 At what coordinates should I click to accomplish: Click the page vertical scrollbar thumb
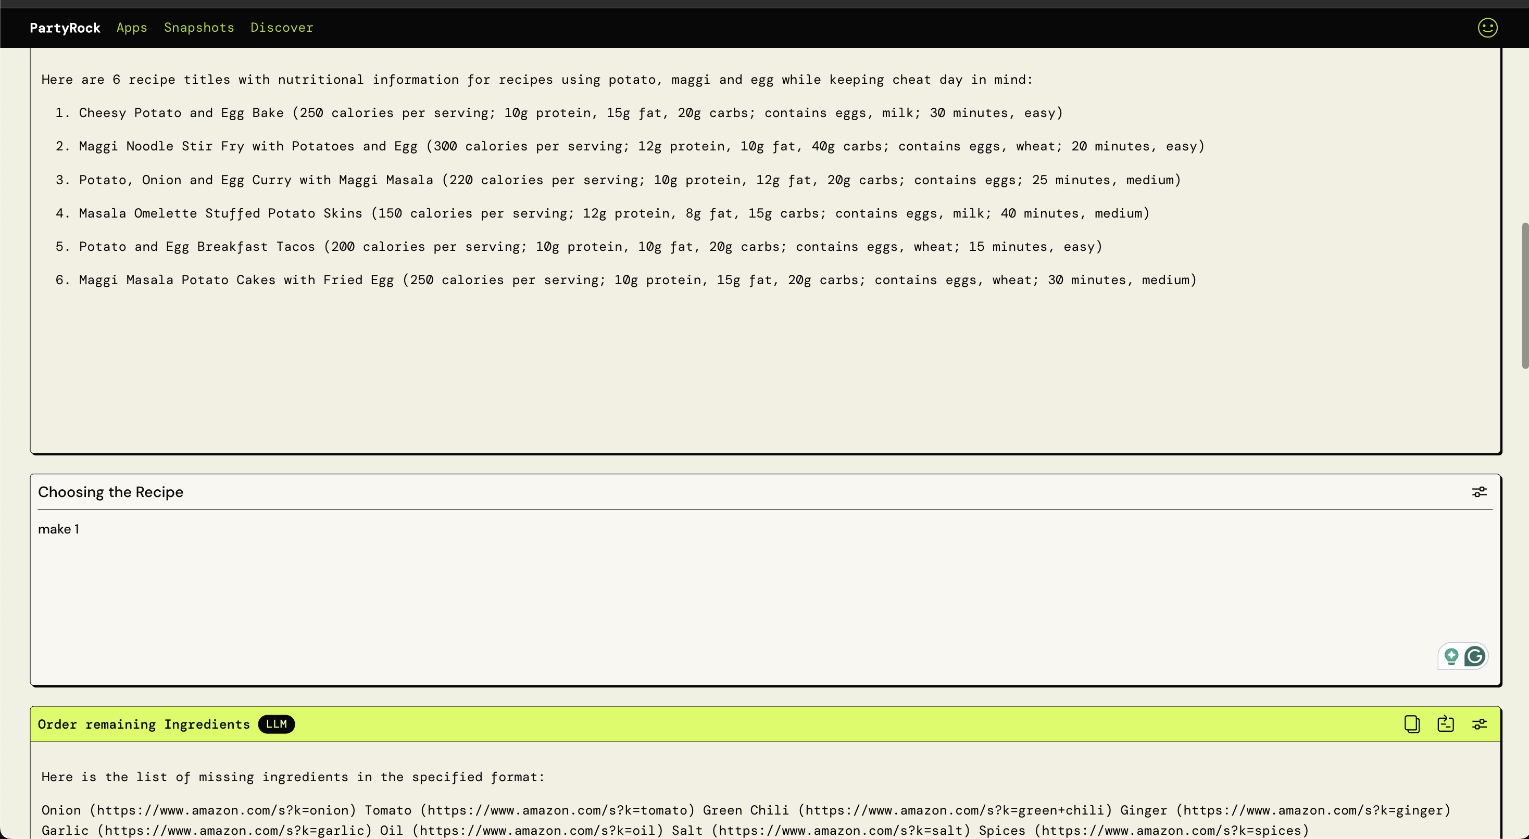(x=1524, y=296)
